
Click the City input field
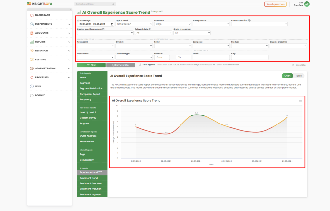[x=249, y=57]
